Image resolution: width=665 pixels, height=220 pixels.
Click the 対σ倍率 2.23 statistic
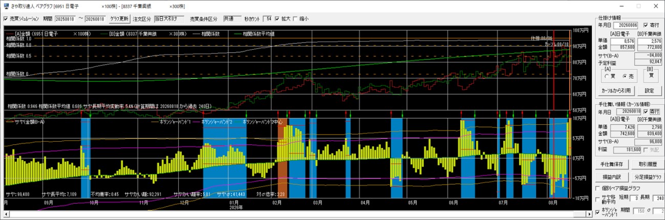point(270,194)
